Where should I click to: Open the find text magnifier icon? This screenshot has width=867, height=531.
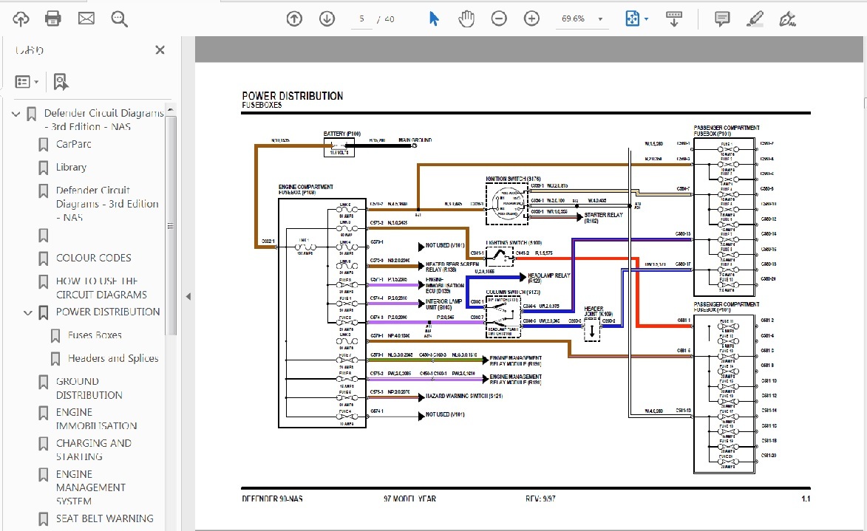[119, 18]
